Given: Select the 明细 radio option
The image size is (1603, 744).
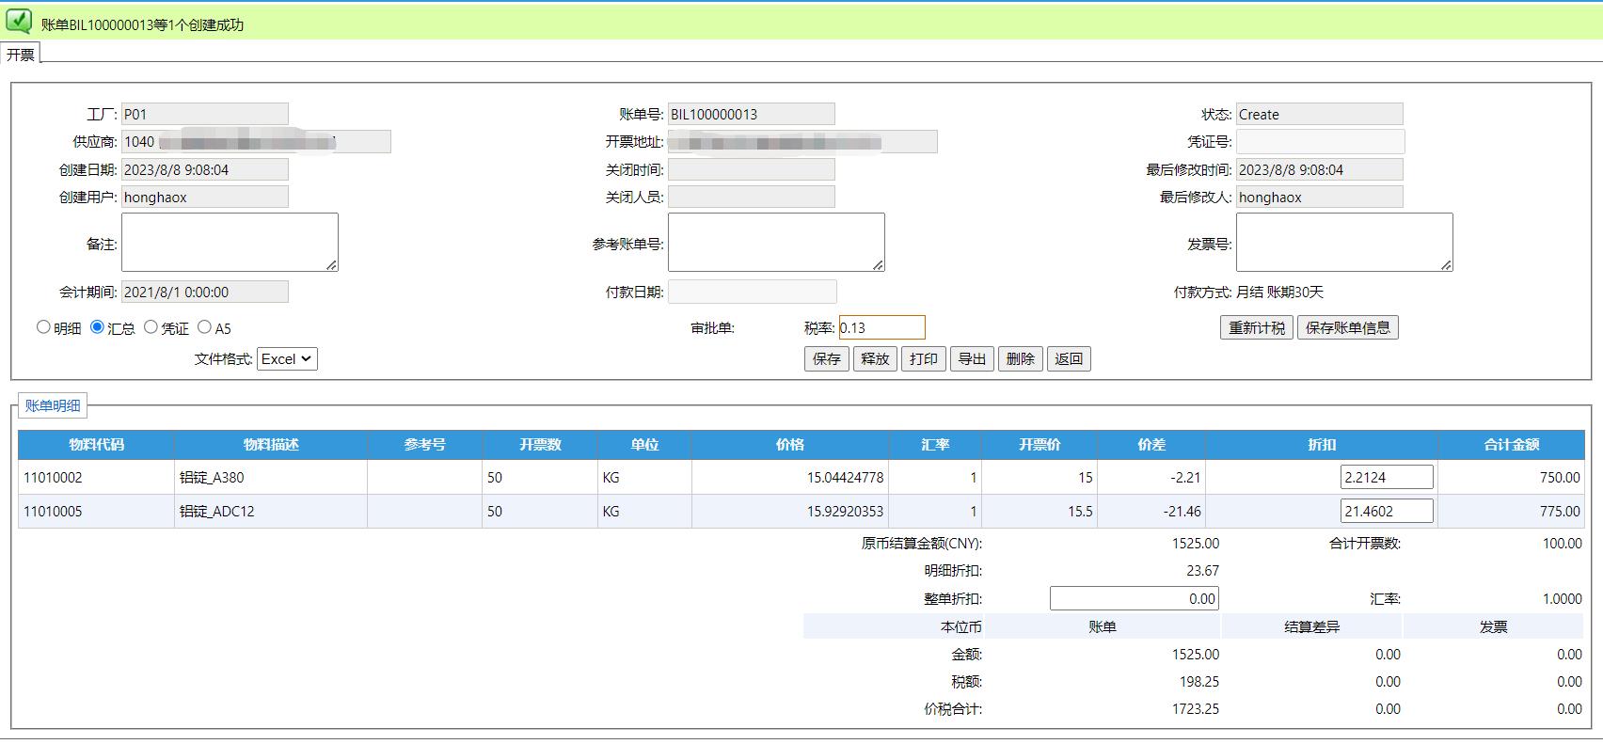Looking at the screenshot, I should coord(43,327).
